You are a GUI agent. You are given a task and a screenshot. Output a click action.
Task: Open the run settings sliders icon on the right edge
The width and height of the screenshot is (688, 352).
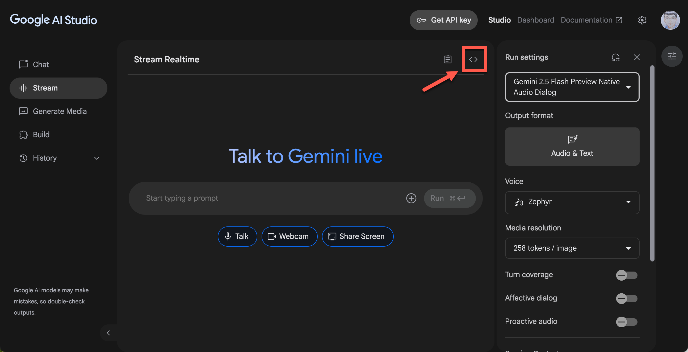[x=672, y=56]
